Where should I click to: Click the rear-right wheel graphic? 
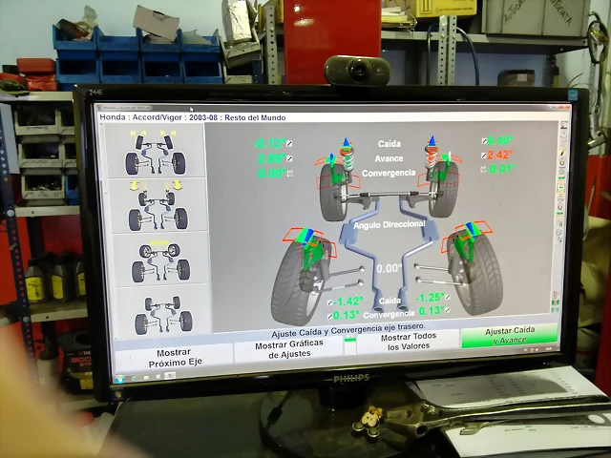coord(477,272)
